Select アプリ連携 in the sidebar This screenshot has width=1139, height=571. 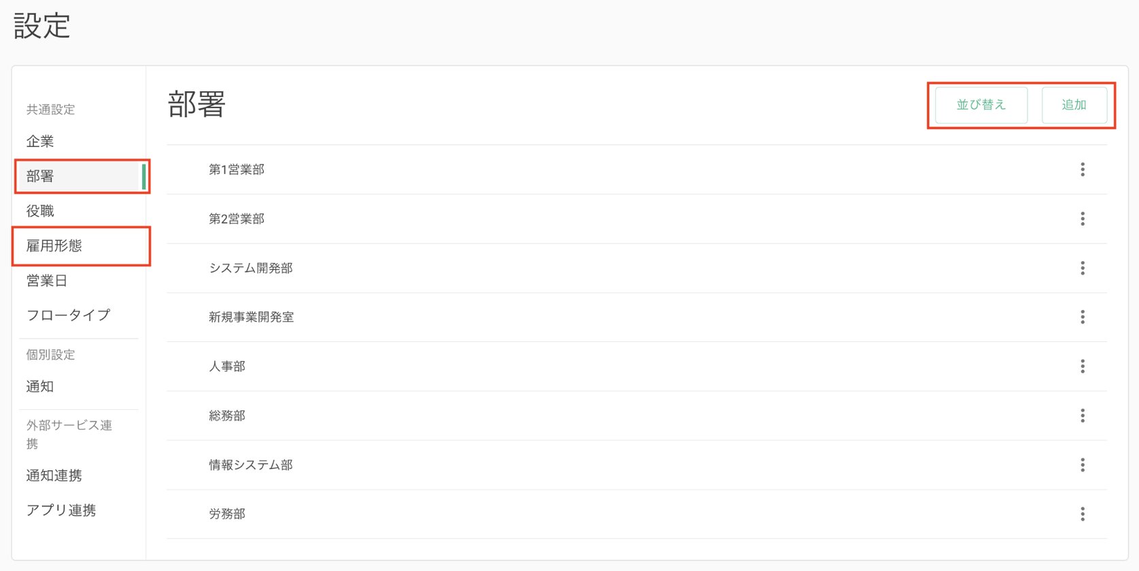[61, 510]
